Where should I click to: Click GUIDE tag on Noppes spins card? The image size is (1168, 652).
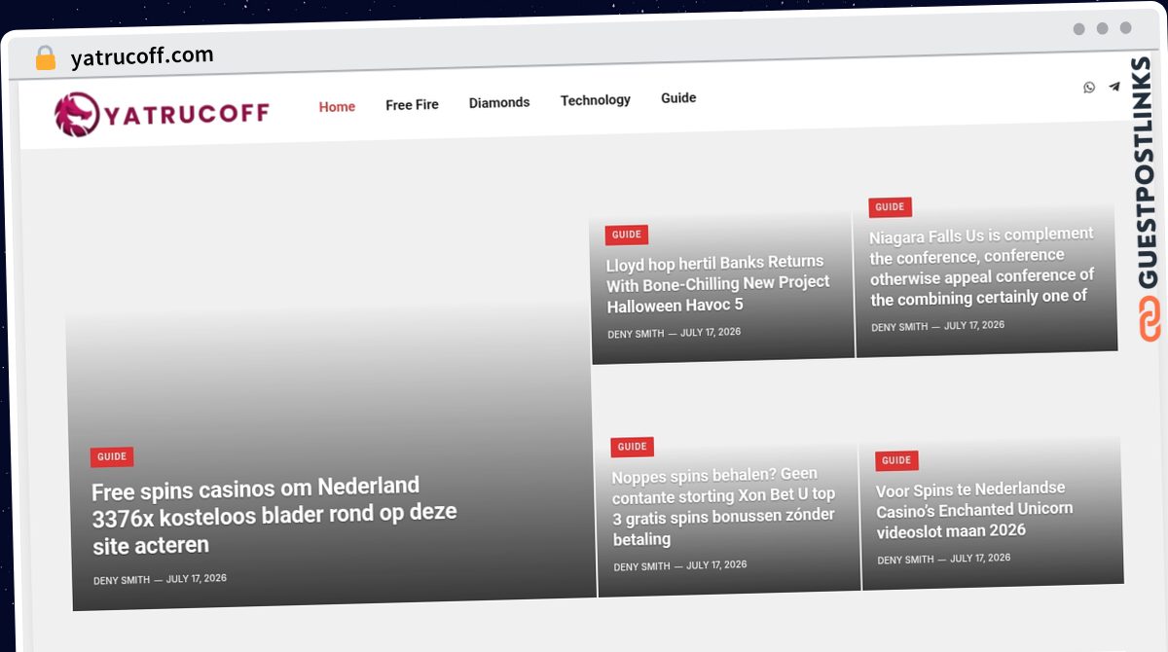pyautogui.click(x=633, y=447)
